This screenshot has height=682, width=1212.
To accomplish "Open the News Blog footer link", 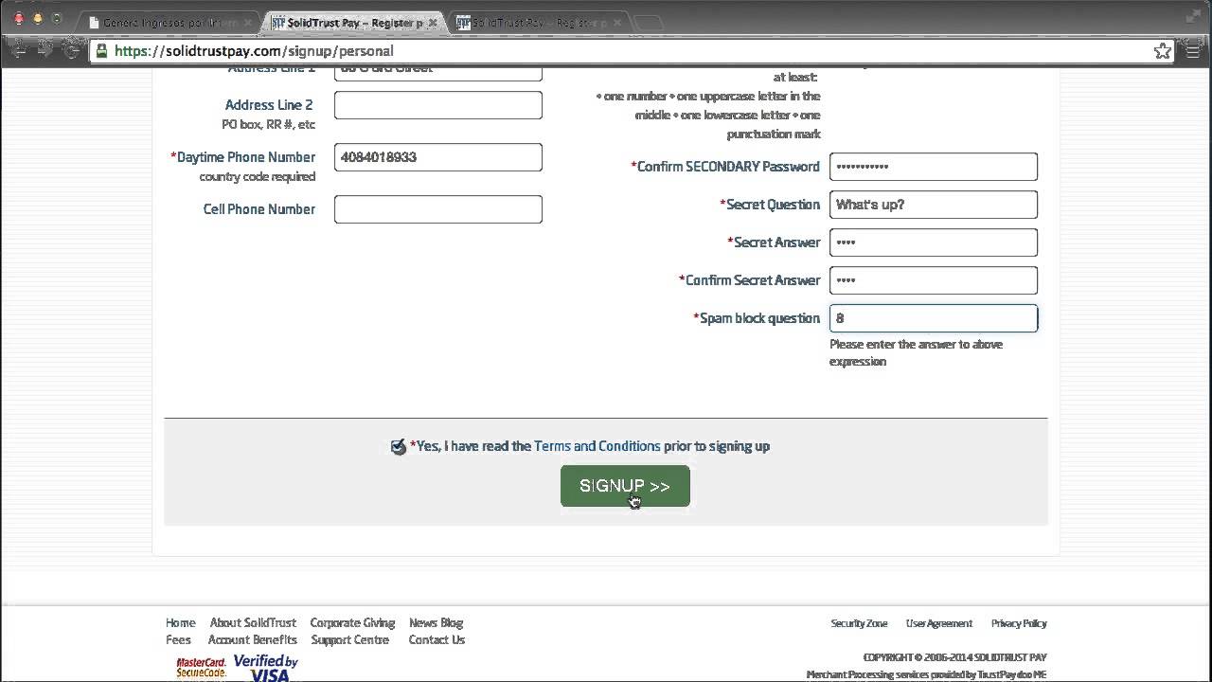I will (x=436, y=623).
